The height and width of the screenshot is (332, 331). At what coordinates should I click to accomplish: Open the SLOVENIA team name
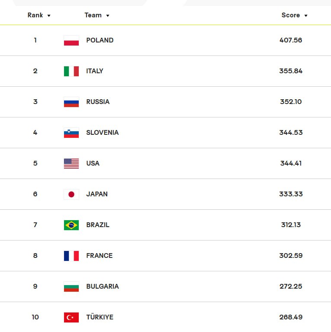pos(102,133)
